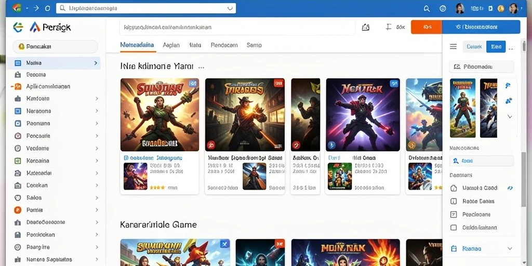The image size is (532, 266).
Task: Open the purple Neinrer game thumbnail
Action: (x=363, y=115)
